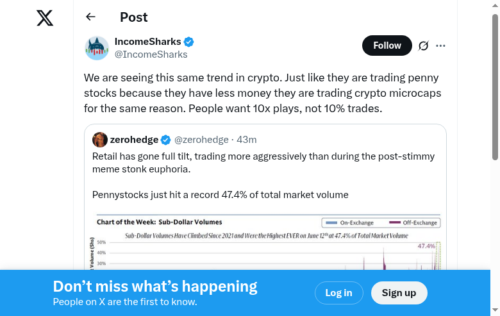Open IncomeSharks profile avatar

pyautogui.click(x=97, y=48)
